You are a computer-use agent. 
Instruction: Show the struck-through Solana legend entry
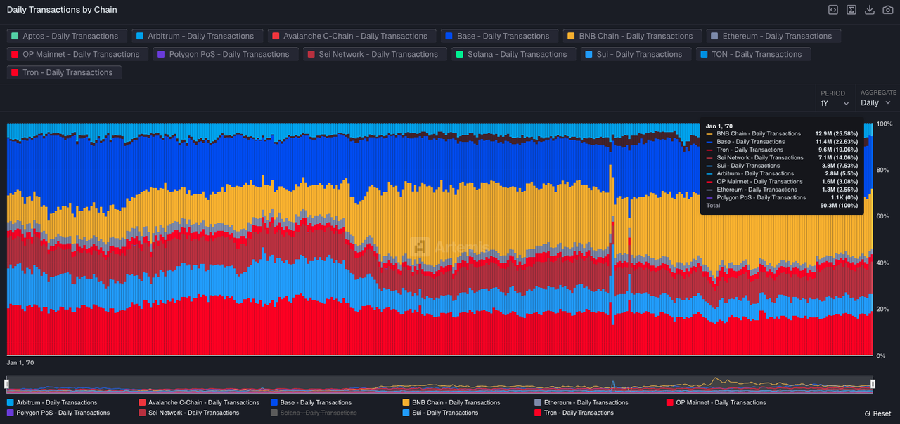pos(314,413)
